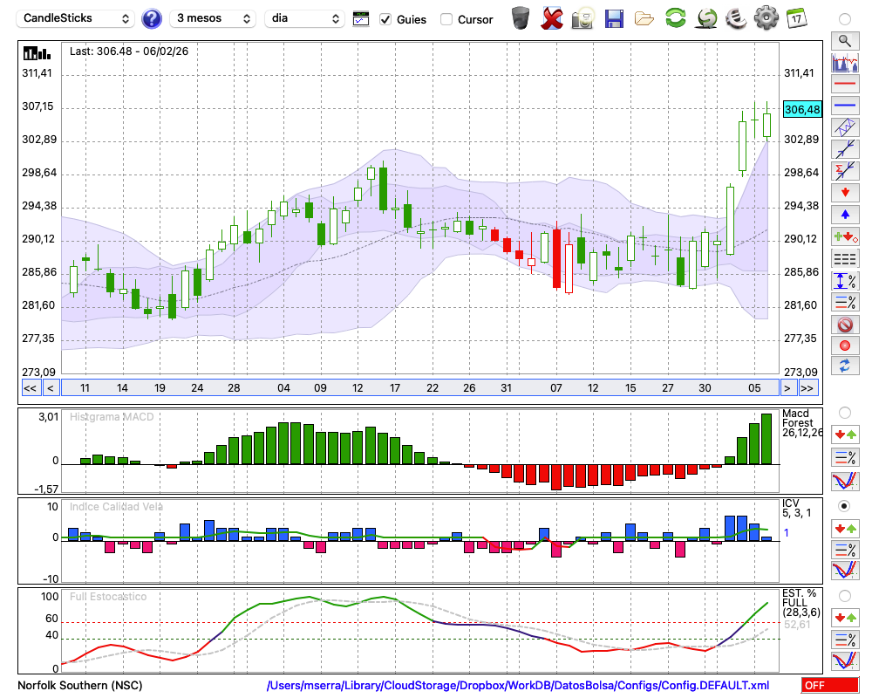Open the 3 mesos period dropdown
This screenshot has width=872, height=698.
[x=213, y=18]
